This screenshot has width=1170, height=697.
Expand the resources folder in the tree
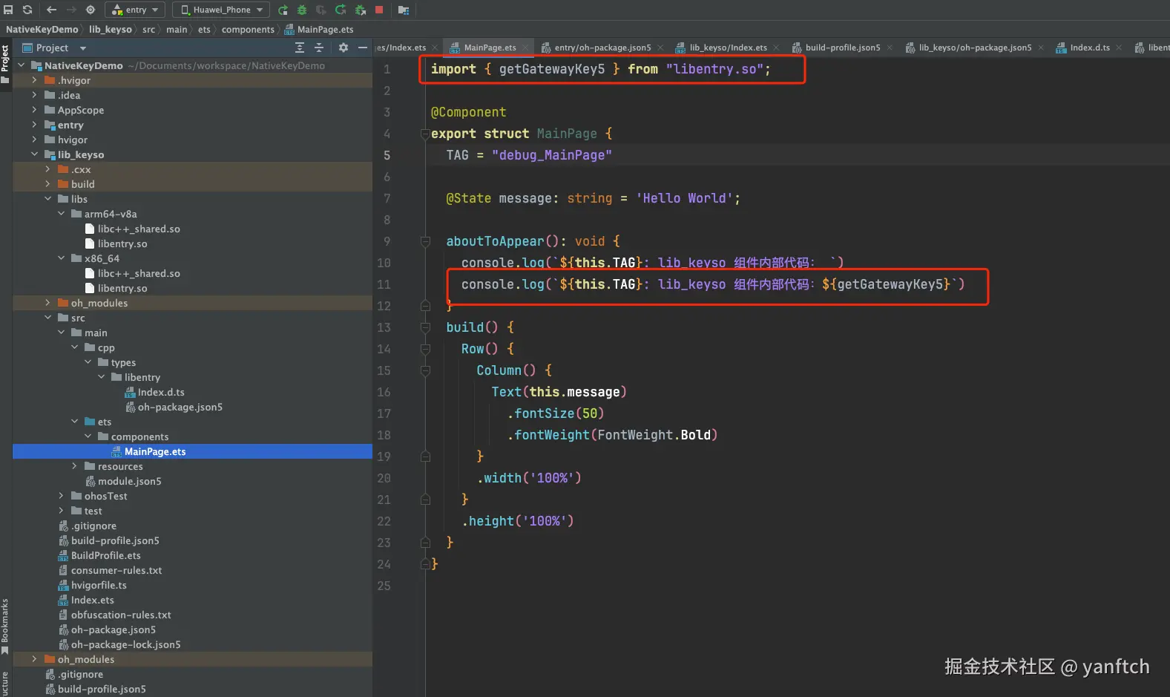coord(74,466)
